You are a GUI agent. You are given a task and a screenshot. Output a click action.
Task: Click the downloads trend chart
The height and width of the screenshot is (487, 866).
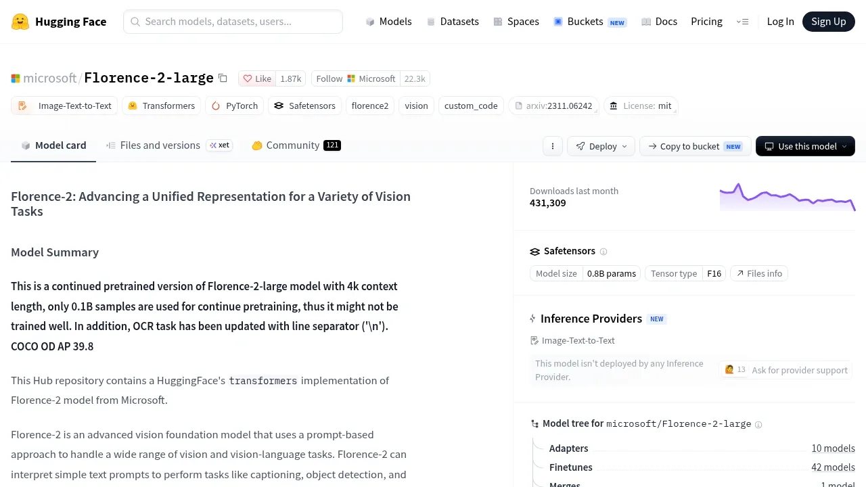pyautogui.click(x=788, y=197)
